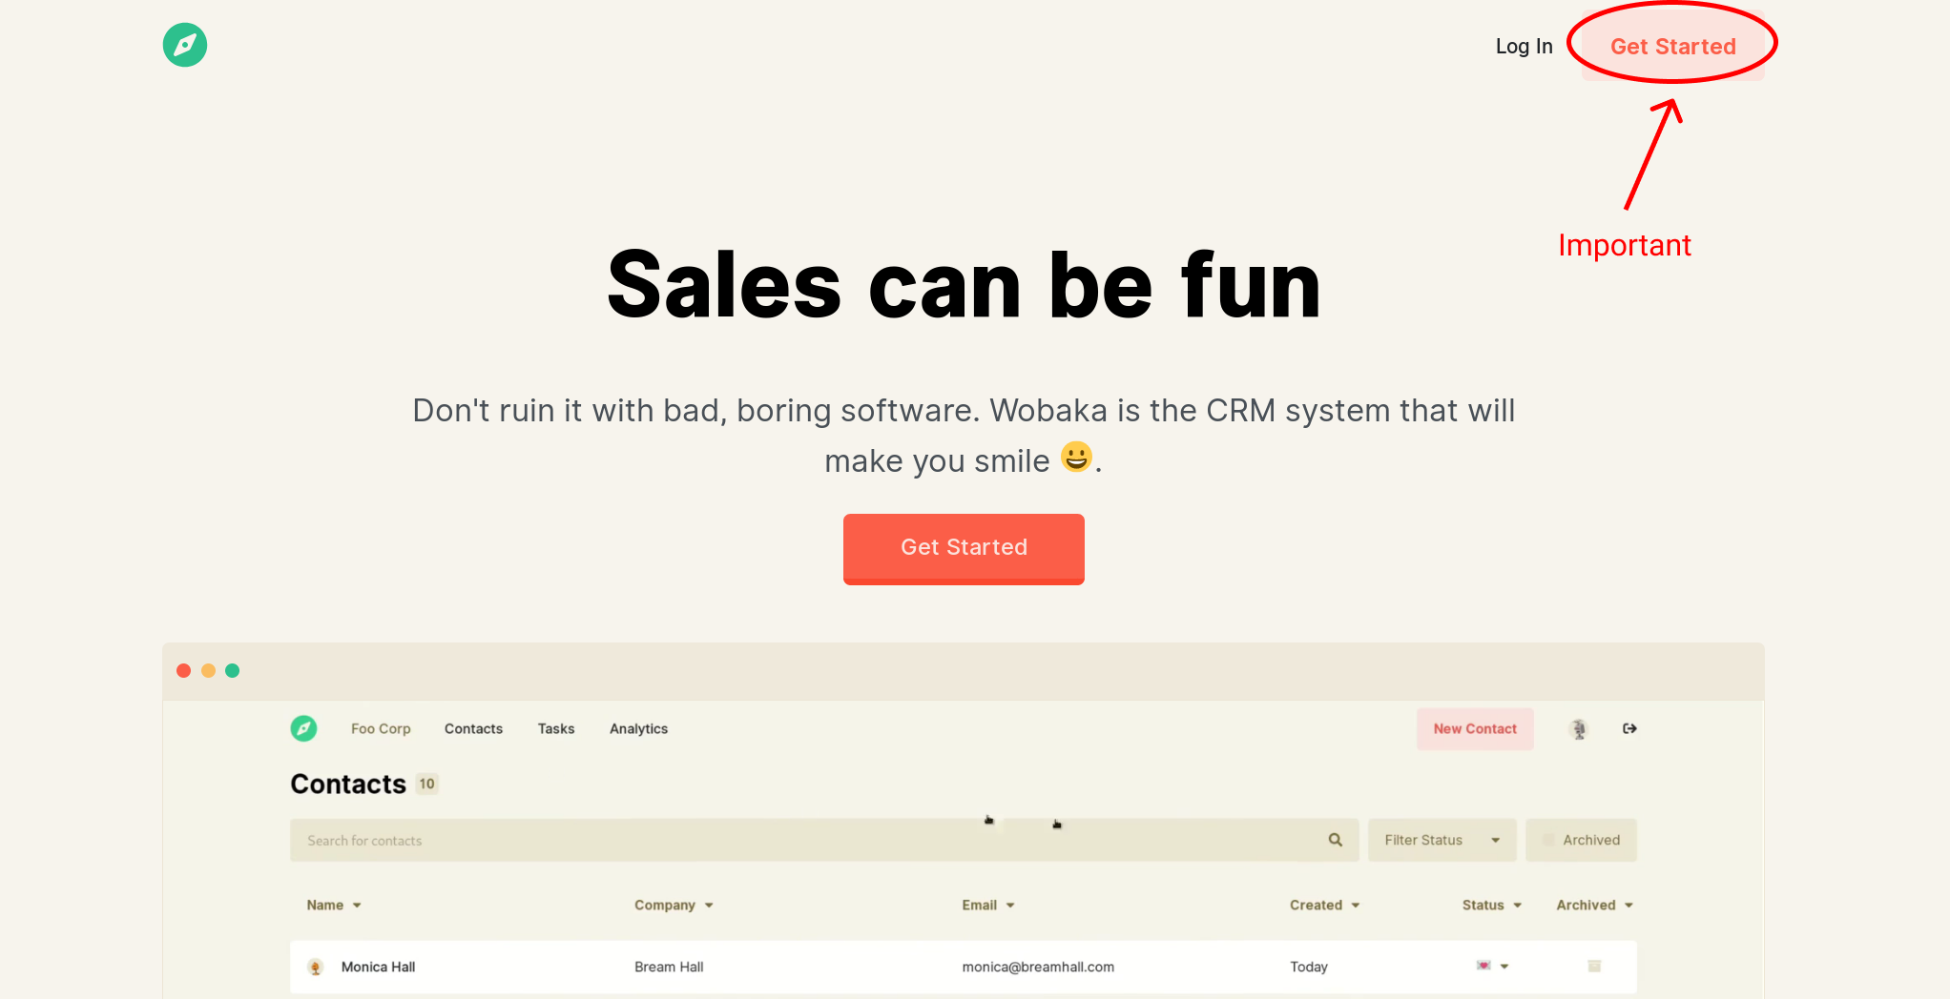1950x999 pixels.
Task: Click the compass logo inside the app preview
Action: 303,728
